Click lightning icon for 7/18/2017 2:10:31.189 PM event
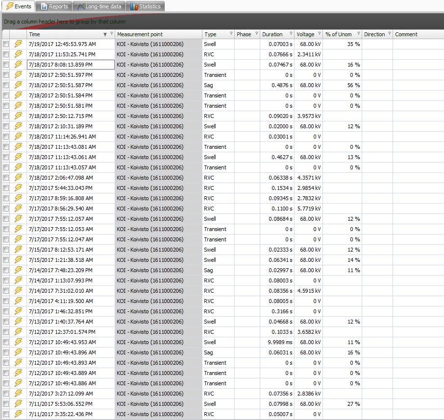 pyautogui.click(x=18, y=126)
